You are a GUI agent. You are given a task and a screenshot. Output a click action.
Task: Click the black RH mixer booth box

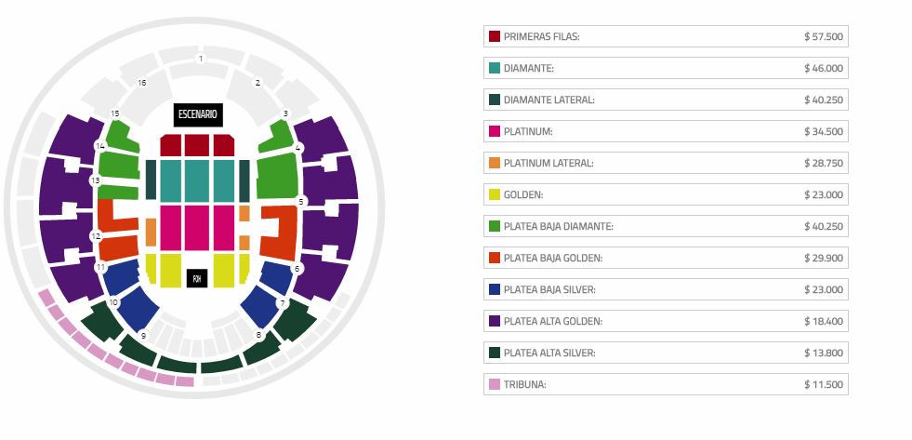[196, 278]
